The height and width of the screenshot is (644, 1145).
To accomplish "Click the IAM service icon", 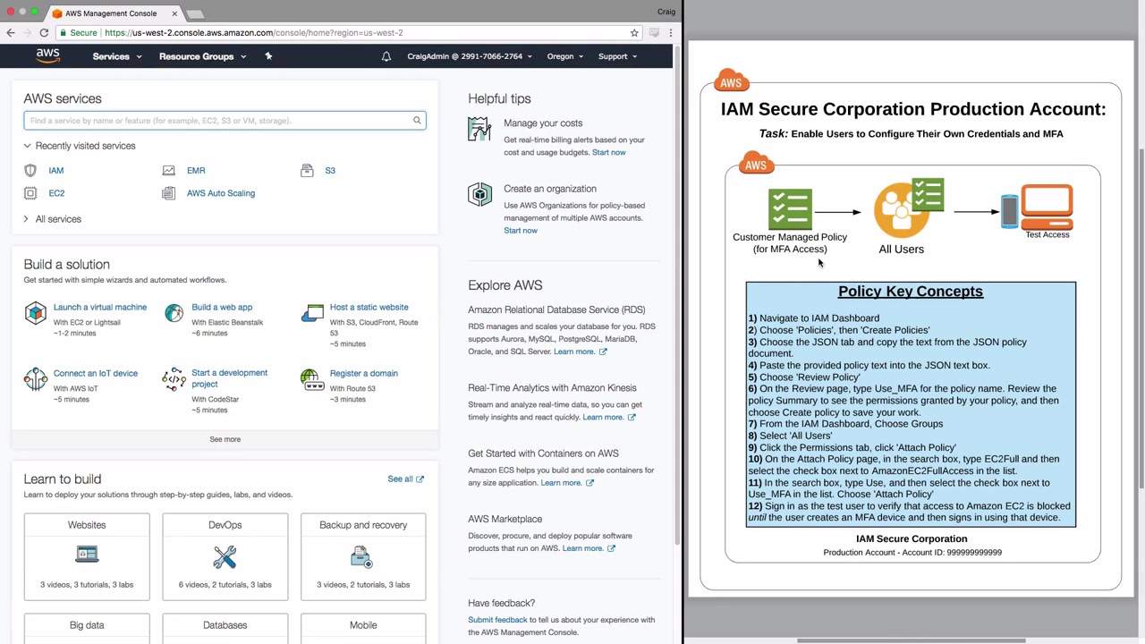I will [30, 170].
